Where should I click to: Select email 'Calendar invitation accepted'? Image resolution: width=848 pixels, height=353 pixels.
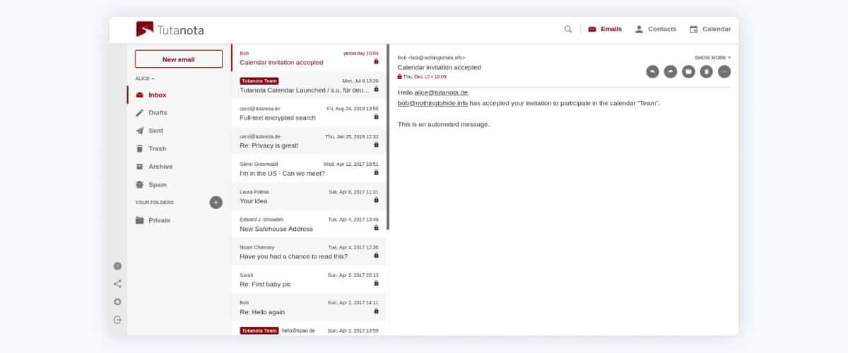(309, 58)
